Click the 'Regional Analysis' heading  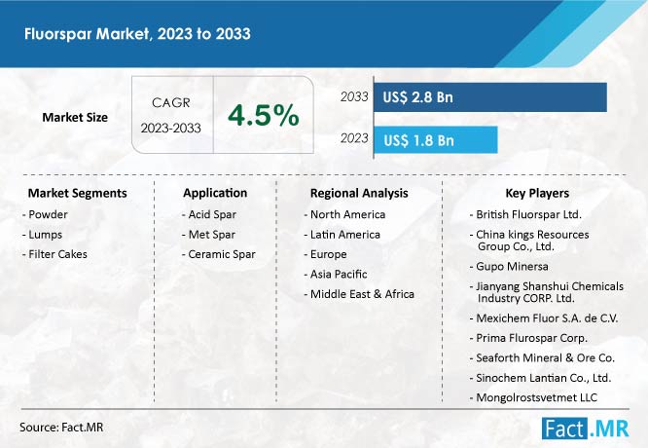click(359, 193)
